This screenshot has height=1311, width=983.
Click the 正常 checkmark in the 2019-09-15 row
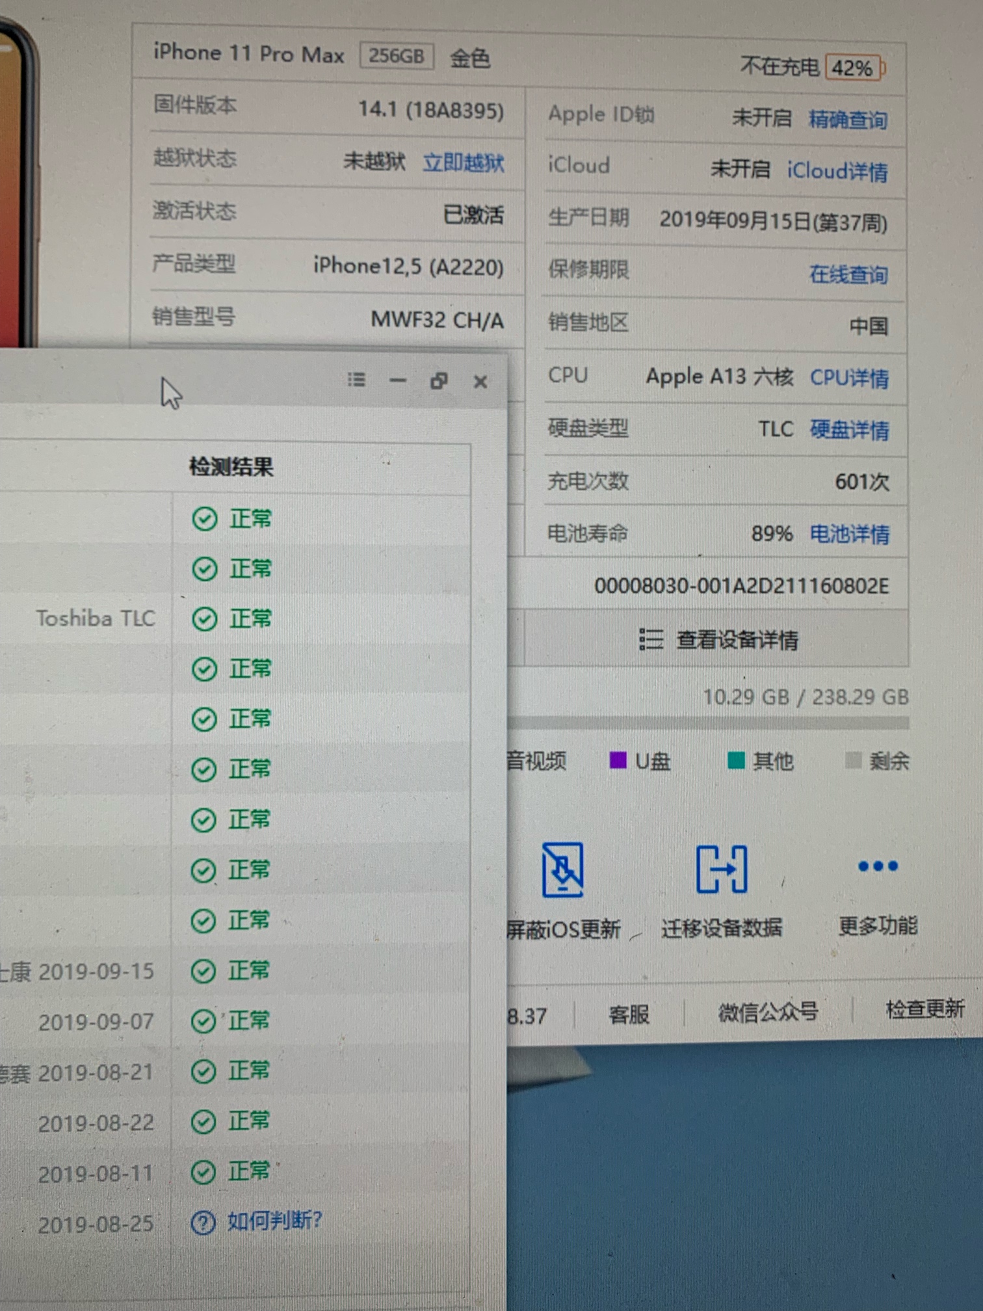[203, 972]
